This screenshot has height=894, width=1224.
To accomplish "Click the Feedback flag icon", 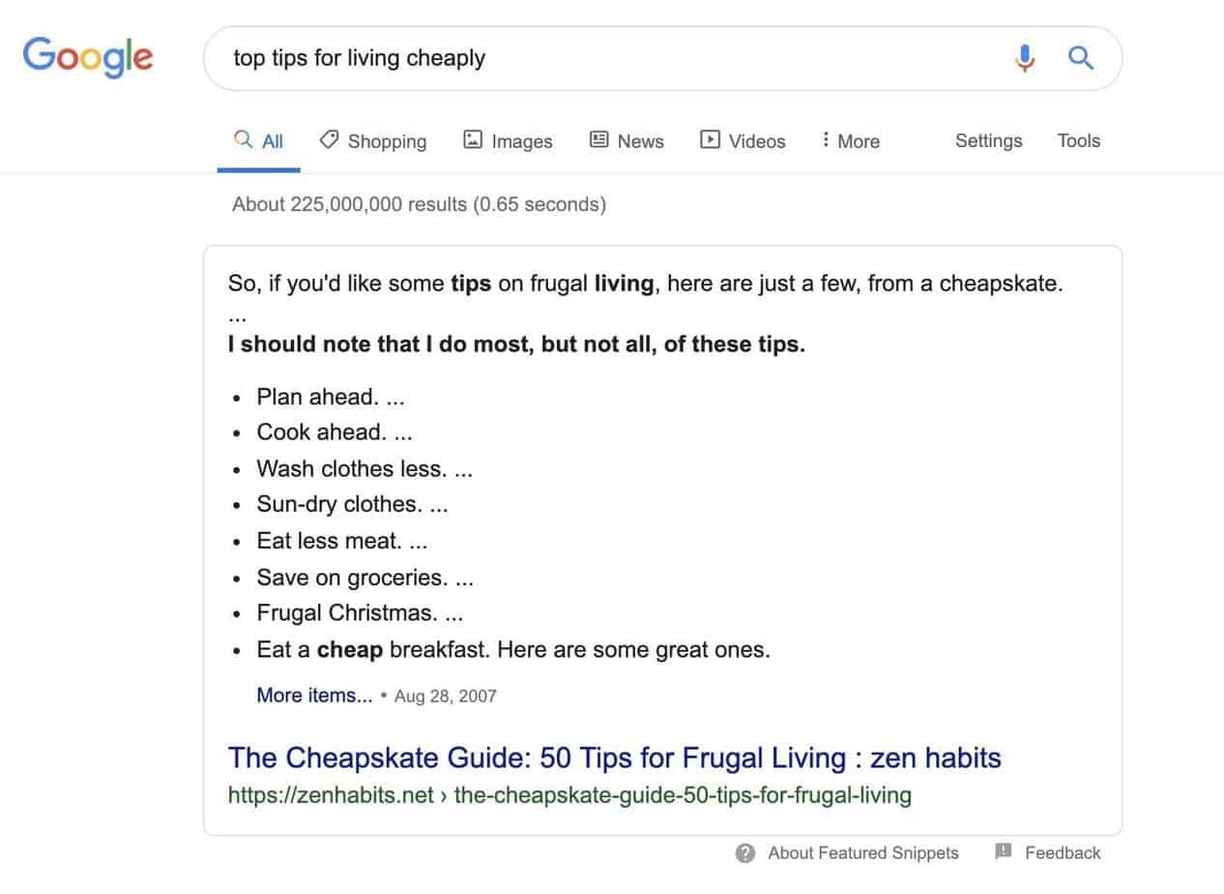I will (1004, 851).
